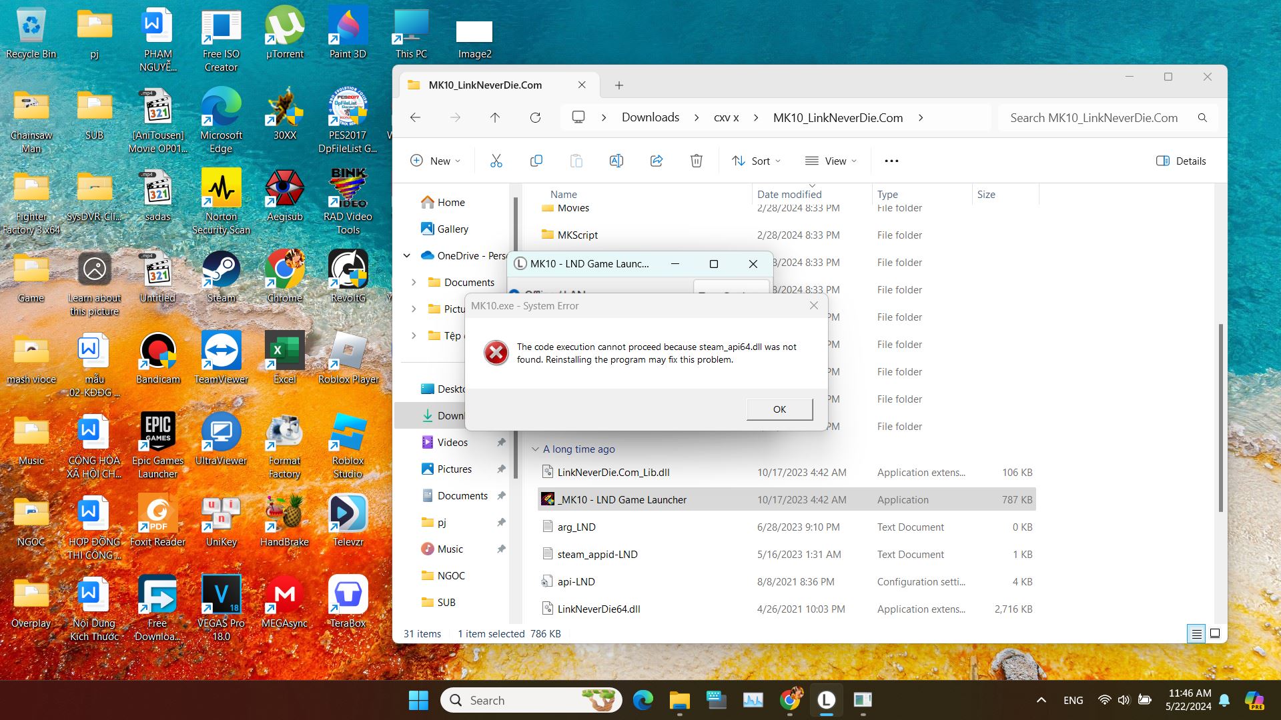The image size is (1281, 720).
Task: Switch to large thumbnails view in status bar
Action: (x=1215, y=633)
